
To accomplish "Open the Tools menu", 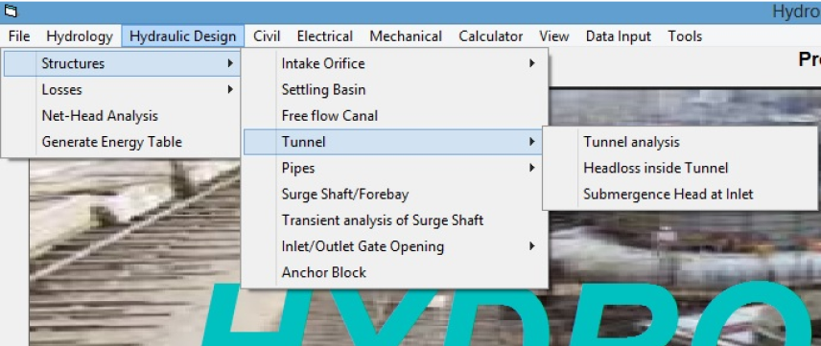I will click(685, 36).
